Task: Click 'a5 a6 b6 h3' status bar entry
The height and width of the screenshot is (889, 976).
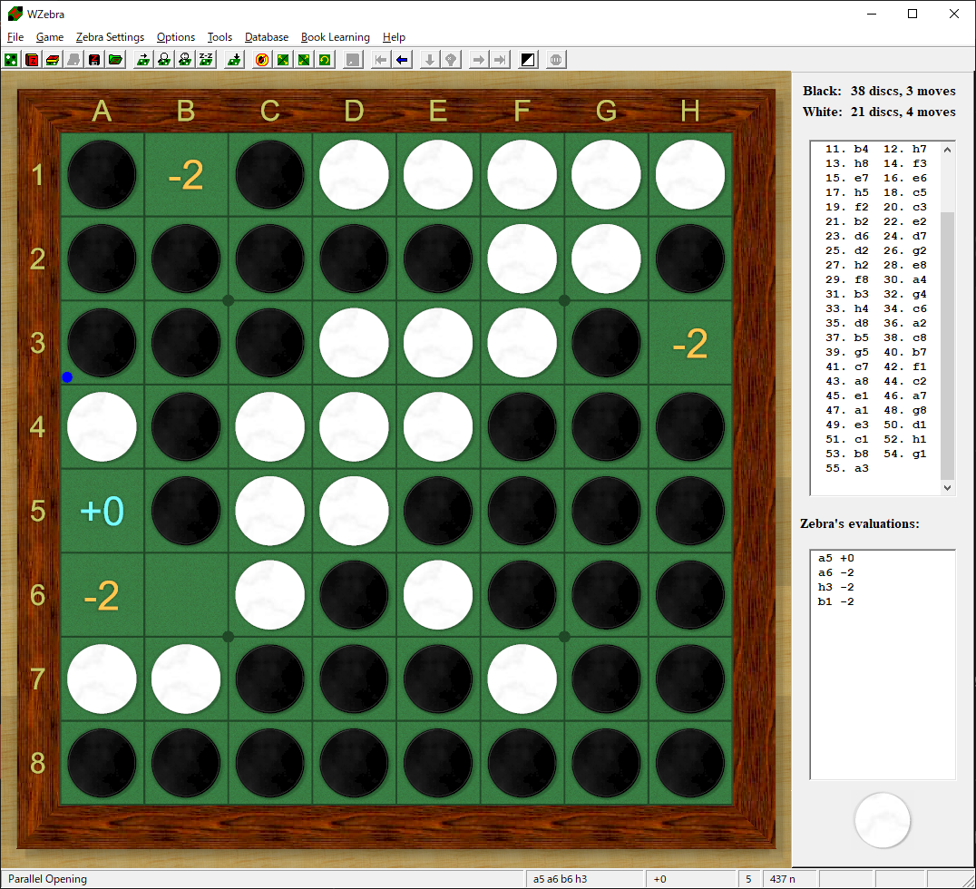Action: tap(560, 879)
